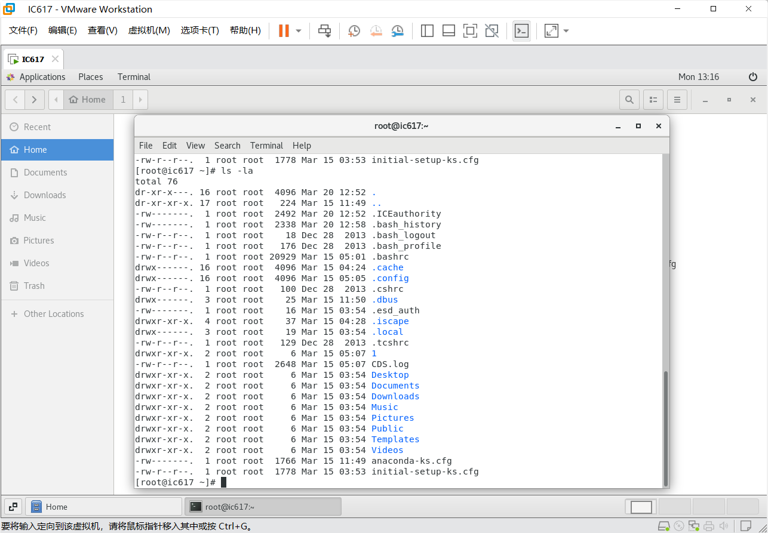Viewport: 768px width, 533px height.
Task: Click the Home path button in Files
Action: (x=88, y=100)
